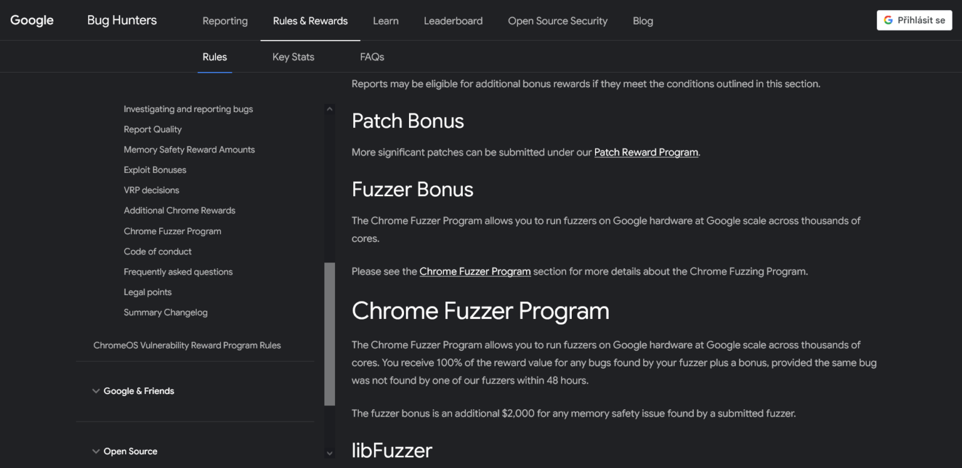
Task: Open the Reporting menu
Action: click(225, 21)
